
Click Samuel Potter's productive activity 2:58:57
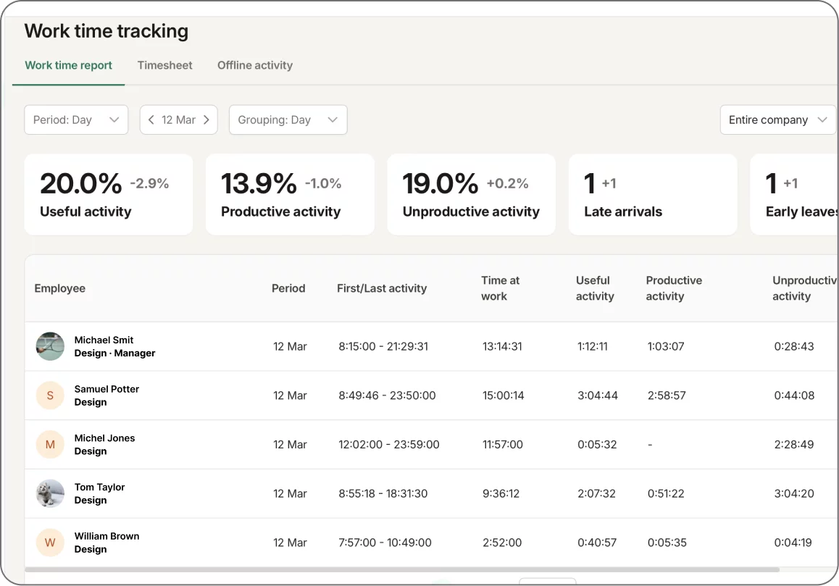point(667,395)
